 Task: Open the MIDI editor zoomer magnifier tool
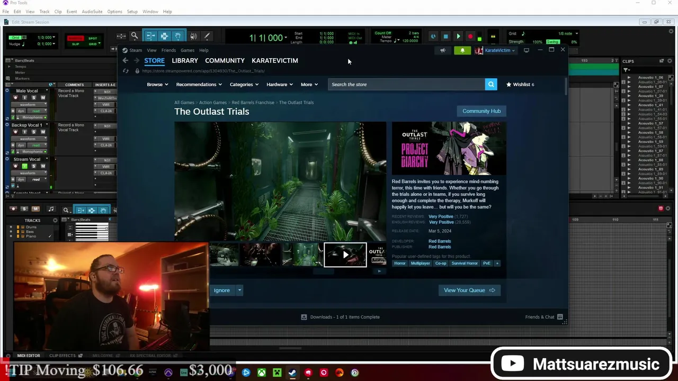point(66,210)
